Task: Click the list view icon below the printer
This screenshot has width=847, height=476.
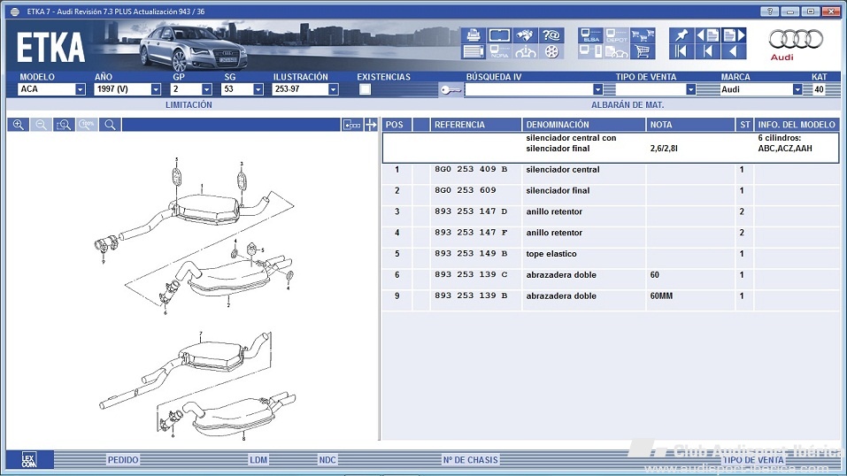Action: [474, 51]
